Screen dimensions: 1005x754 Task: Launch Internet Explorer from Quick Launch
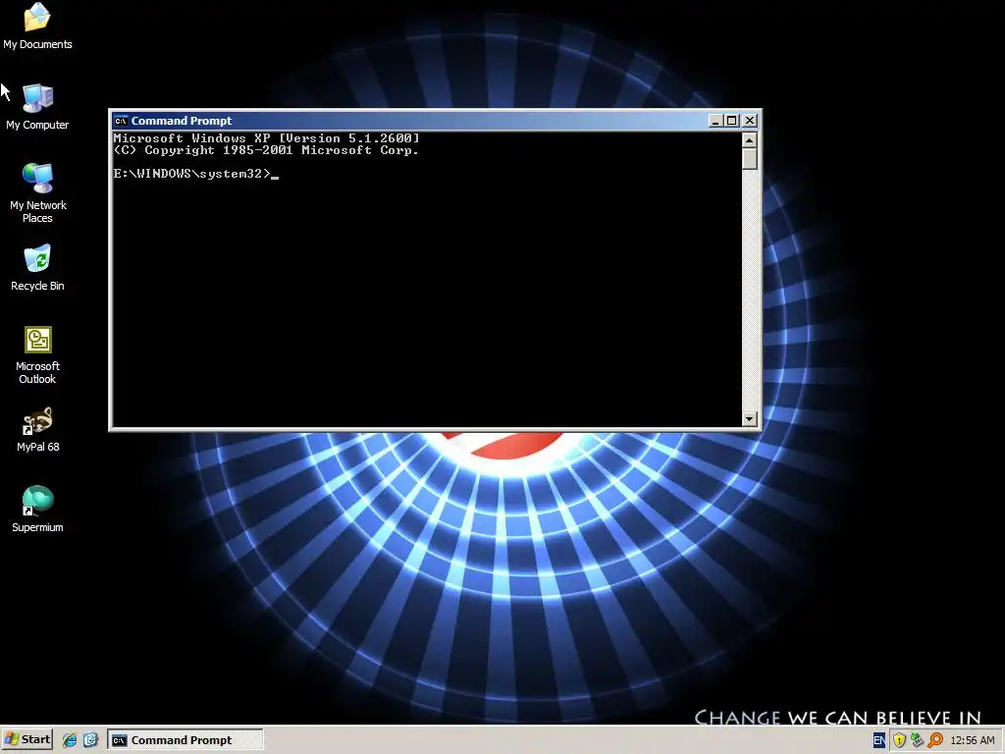click(70, 740)
